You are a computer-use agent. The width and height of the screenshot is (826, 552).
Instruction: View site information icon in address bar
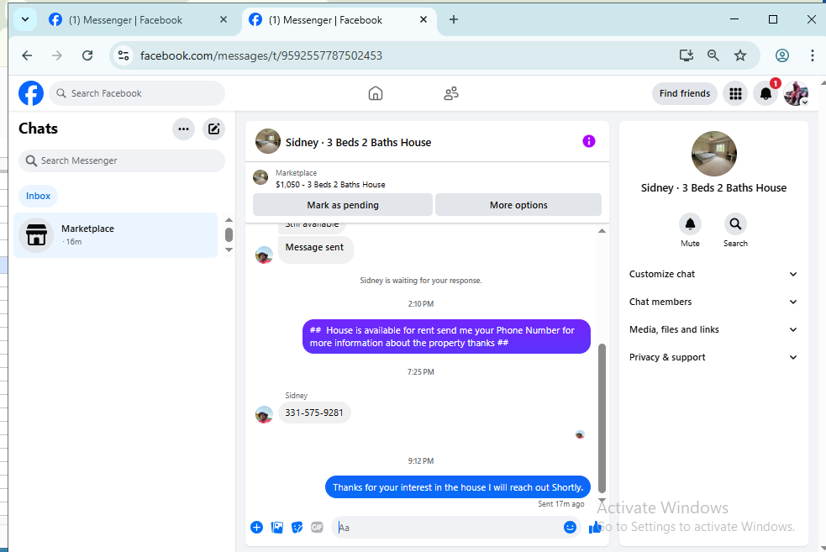pyautogui.click(x=124, y=55)
